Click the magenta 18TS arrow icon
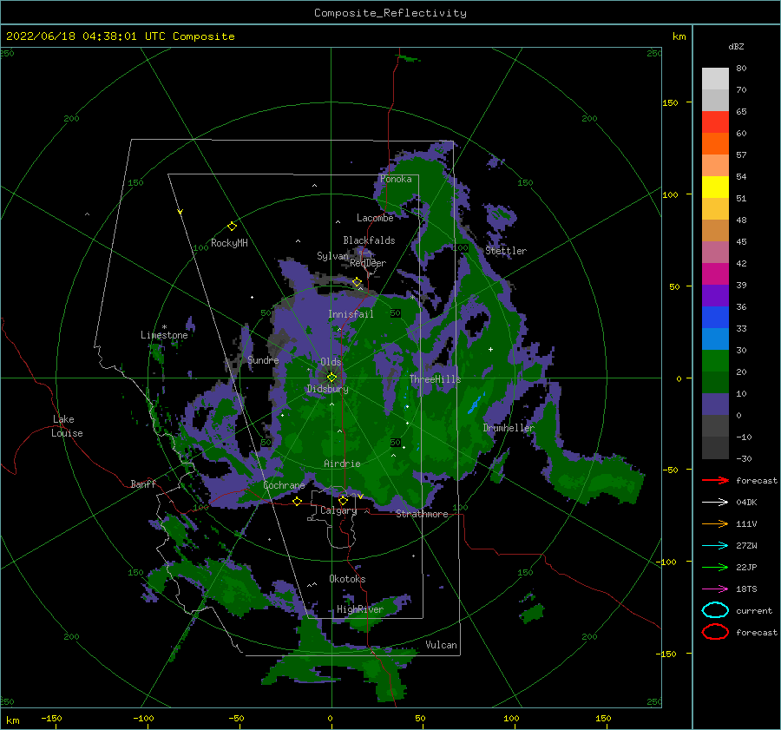 (x=715, y=589)
